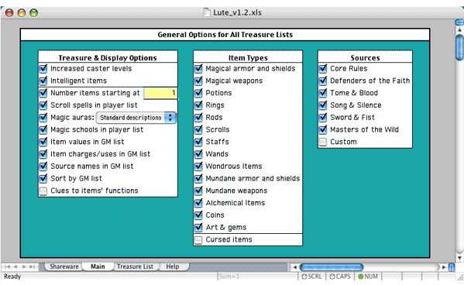Click the document icon in title bar
This screenshot has width=464, height=285.
[x=207, y=12]
